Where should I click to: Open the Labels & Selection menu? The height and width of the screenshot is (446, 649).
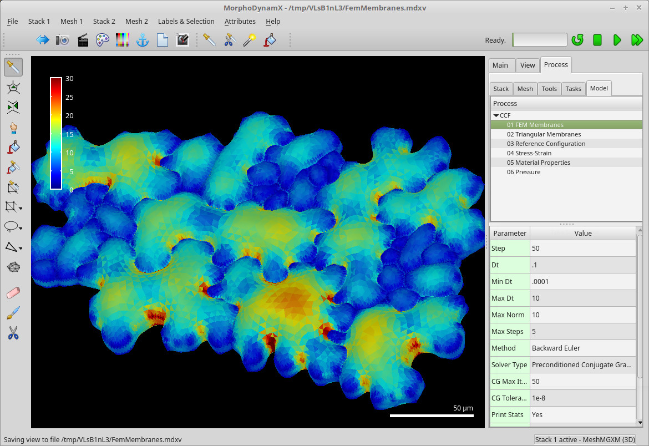[186, 21]
